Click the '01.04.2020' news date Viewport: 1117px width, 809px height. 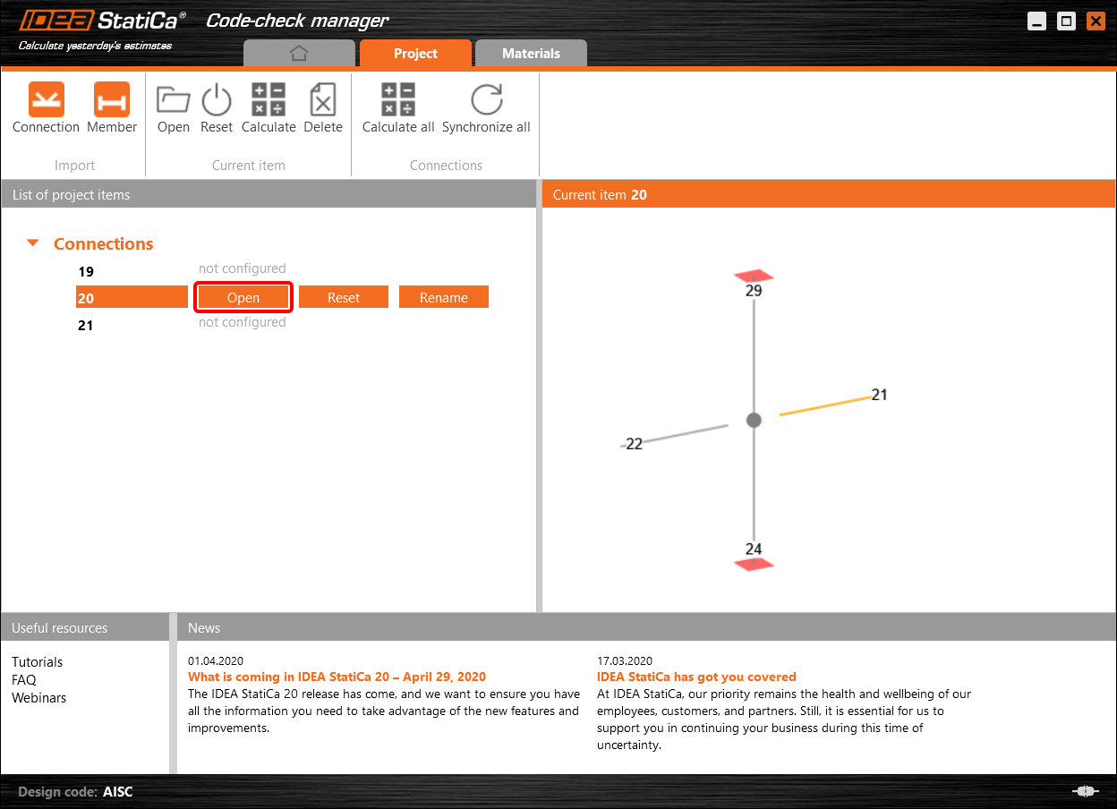[216, 661]
